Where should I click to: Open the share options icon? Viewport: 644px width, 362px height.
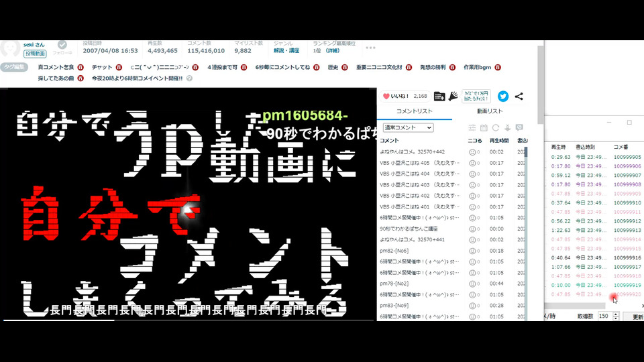[519, 97]
